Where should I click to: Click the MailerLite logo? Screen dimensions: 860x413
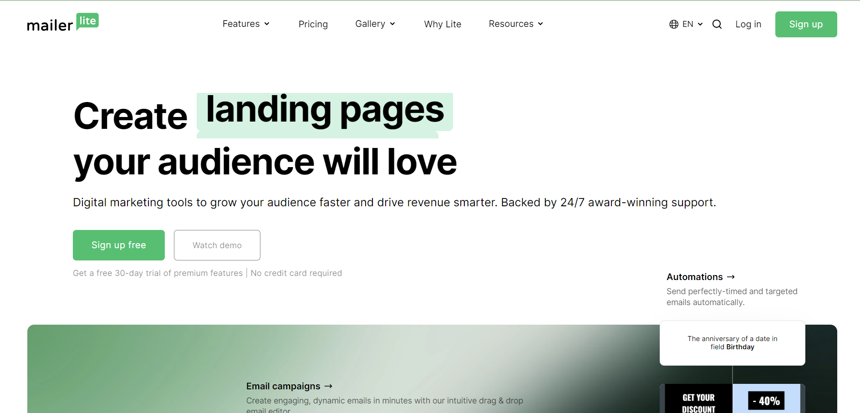pos(62,23)
